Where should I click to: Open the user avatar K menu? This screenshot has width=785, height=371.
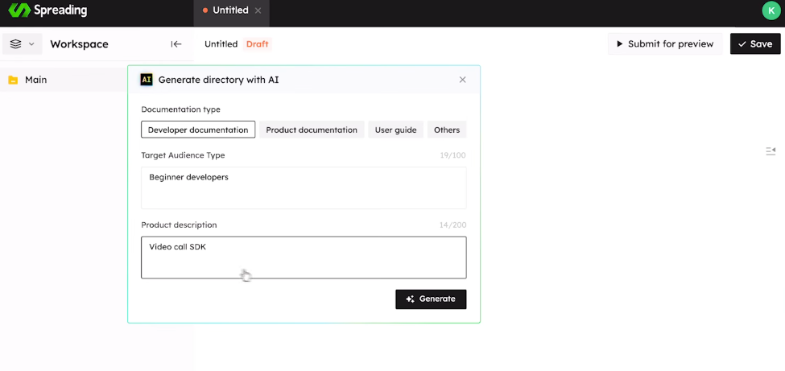[x=770, y=10]
